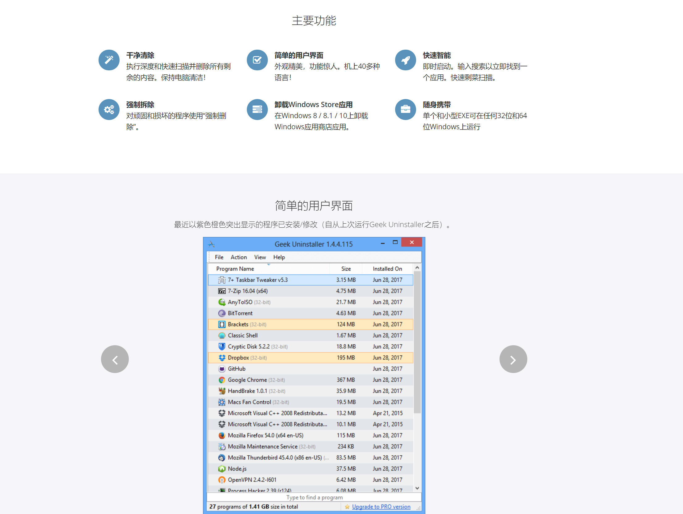
Task: Click the program list scroll up arrow
Action: [417, 268]
